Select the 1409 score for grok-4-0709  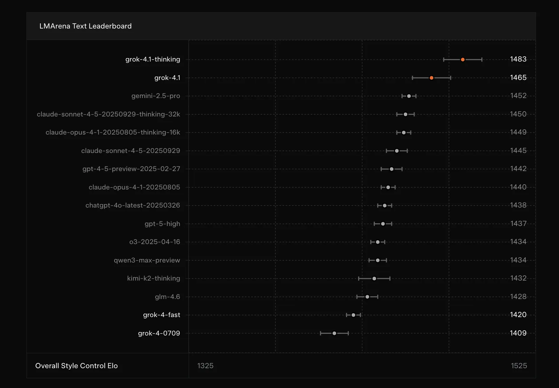pyautogui.click(x=518, y=333)
